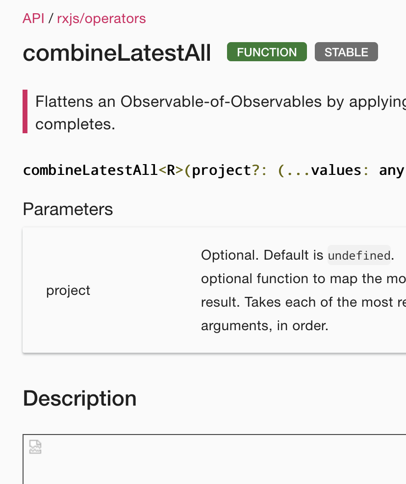The image size is (406, 484).
Task: Open the API breadcrumb link
Action: coord(33,19)
